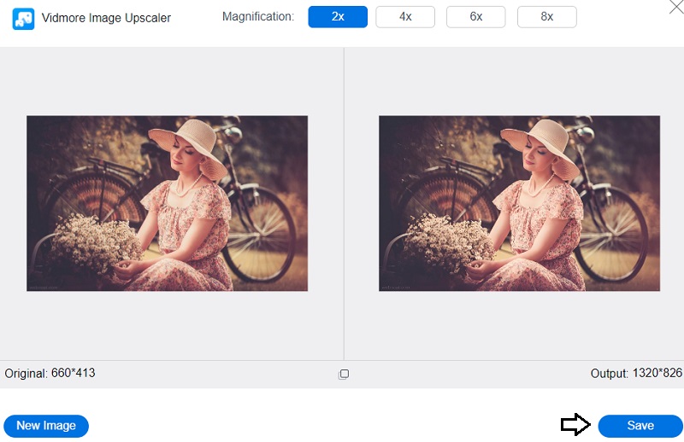Choose the 6x magnification option
The image size is (684, 442).
pyautogui.click(x=476, y=16)
